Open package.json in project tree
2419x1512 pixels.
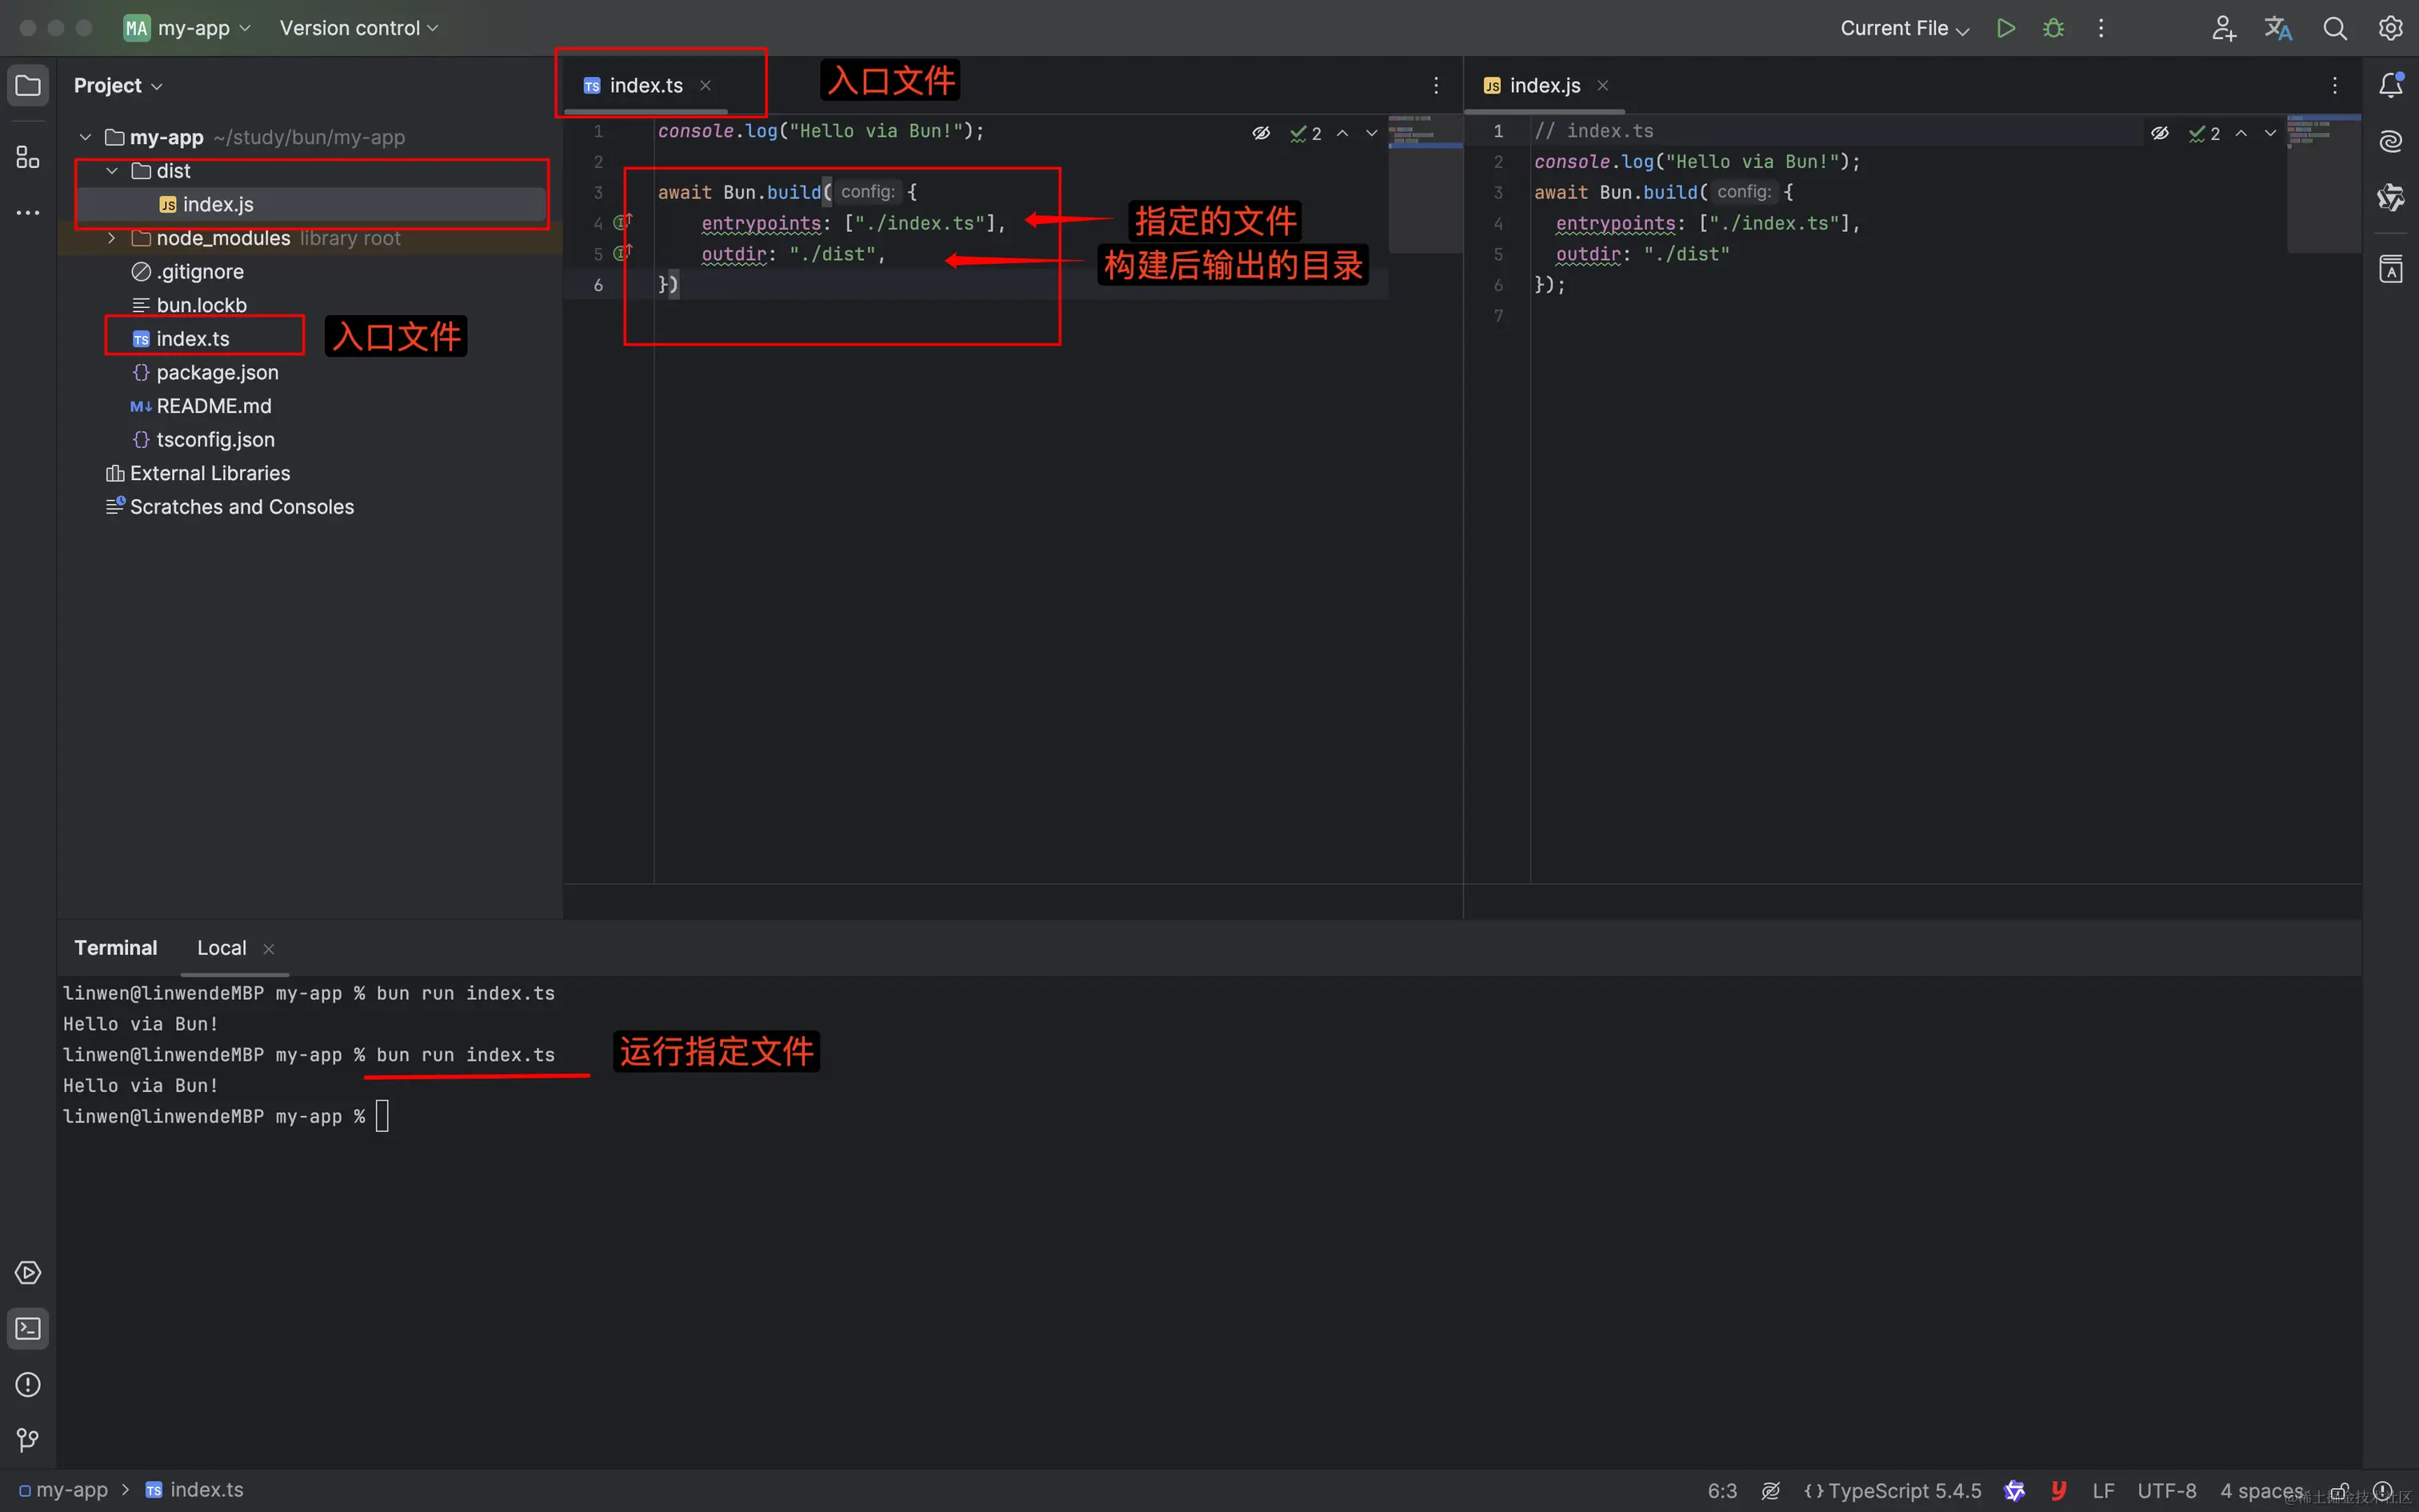(x=206, y=372)
